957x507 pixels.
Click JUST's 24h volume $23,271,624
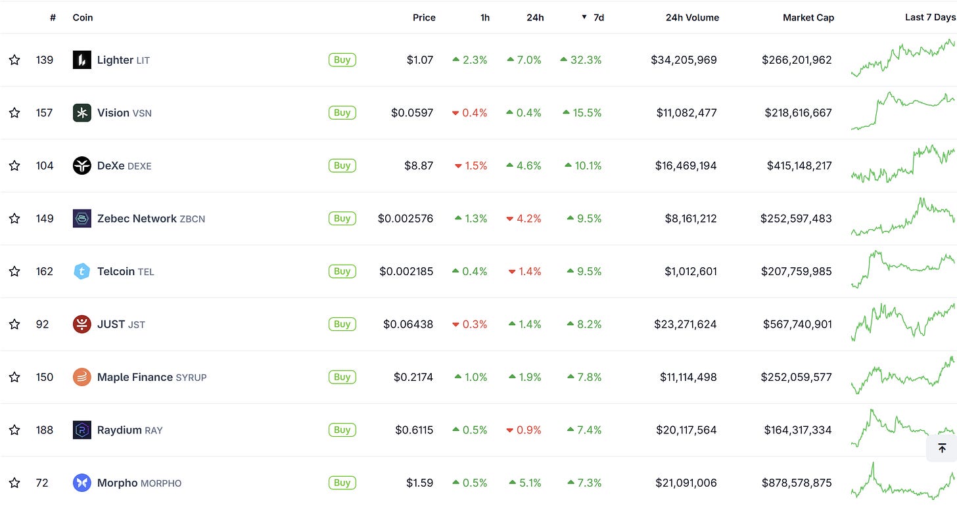(686, 324)
